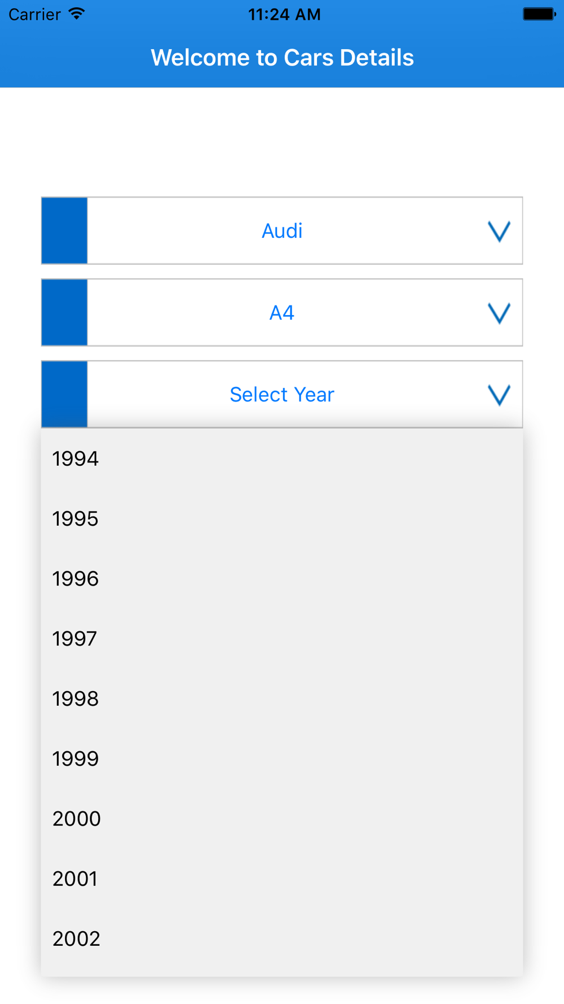Viewport: 564px width, 1004px height.
Task: Open the Audi make dropdown
Action: [x=282, y=231]
